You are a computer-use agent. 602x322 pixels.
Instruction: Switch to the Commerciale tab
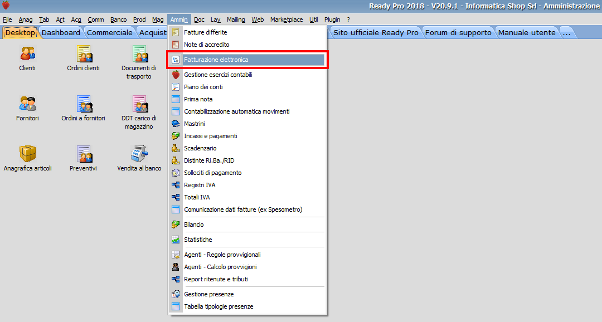point(110,33)
